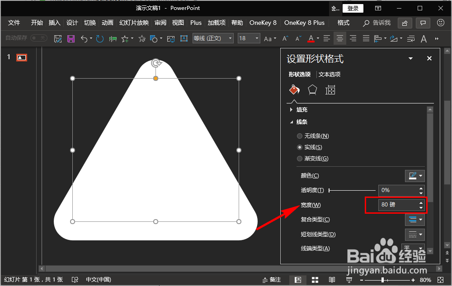Click the Share icon in title area

tap(405, 23)
